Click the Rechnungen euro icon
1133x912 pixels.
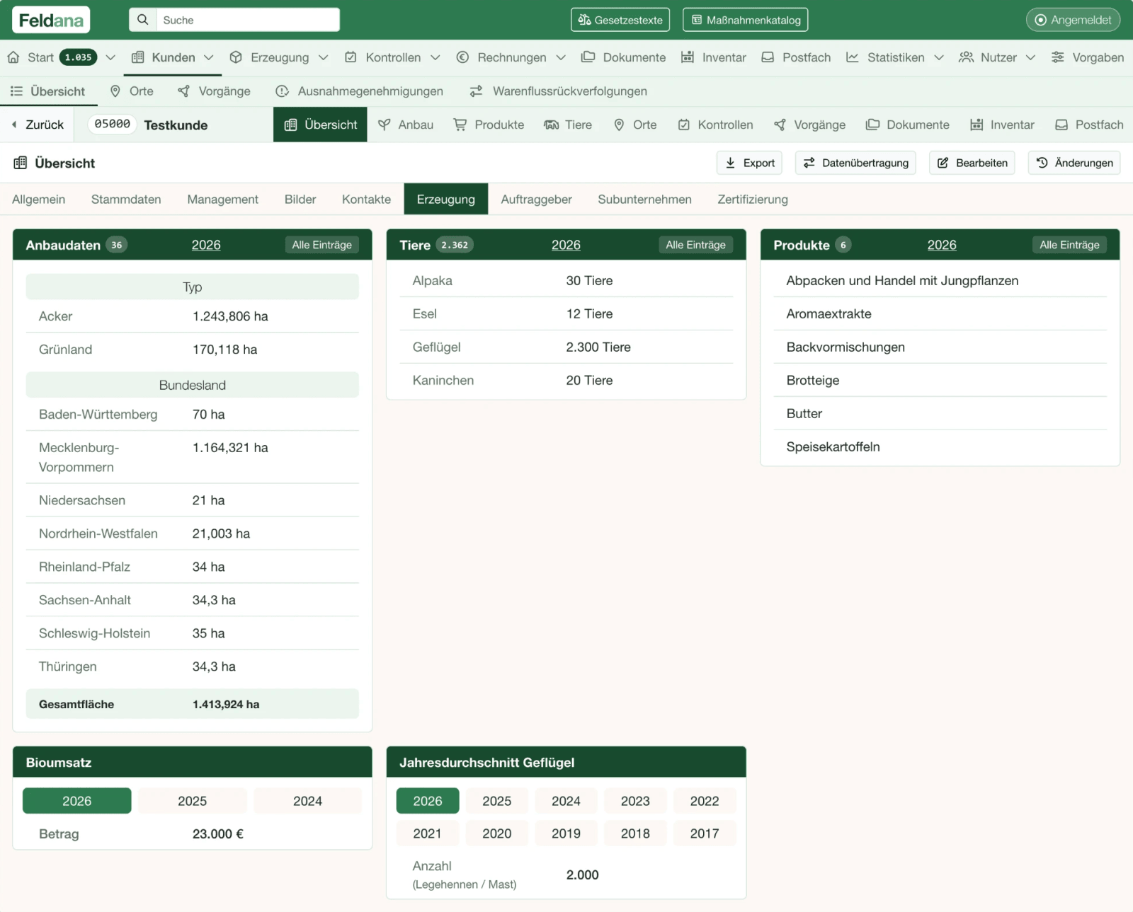click(x=462, y=57)
